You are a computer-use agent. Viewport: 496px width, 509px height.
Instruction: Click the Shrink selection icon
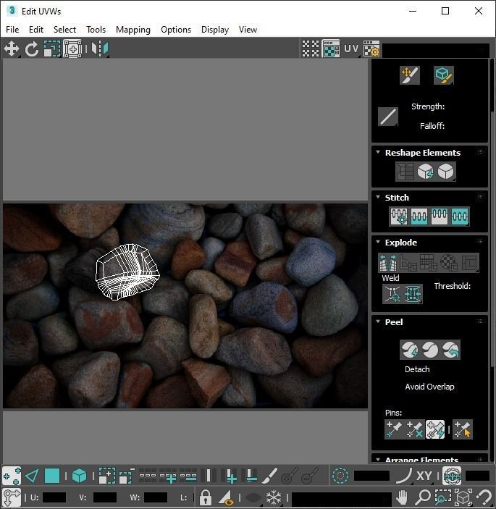[127, 476]
